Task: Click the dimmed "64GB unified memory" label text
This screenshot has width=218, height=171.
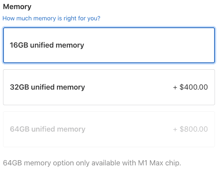Action: [48, 129]
